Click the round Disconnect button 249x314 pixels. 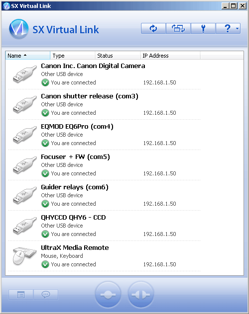tap(141, 295)
